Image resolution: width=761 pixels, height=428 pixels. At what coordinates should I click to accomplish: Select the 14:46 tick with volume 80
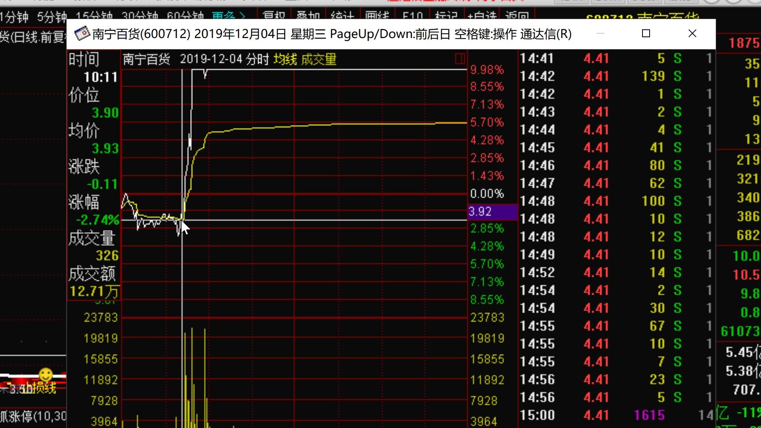click(617, 166)
